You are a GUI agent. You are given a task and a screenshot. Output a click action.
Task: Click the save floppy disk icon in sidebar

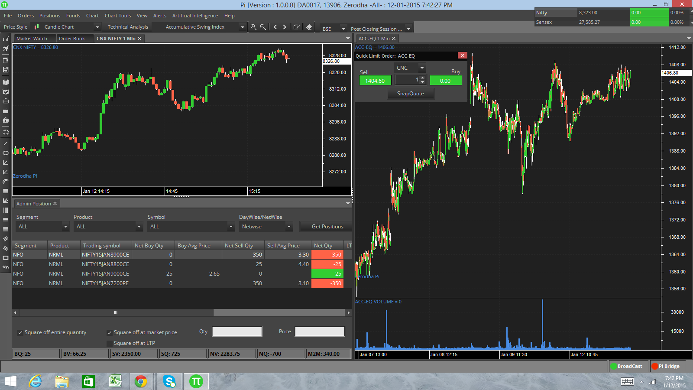tap(6, 69)
